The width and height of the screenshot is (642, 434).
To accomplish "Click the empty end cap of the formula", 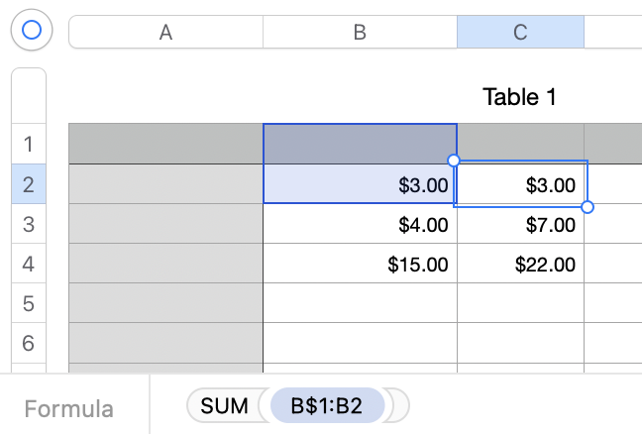I will coord(399,405).
